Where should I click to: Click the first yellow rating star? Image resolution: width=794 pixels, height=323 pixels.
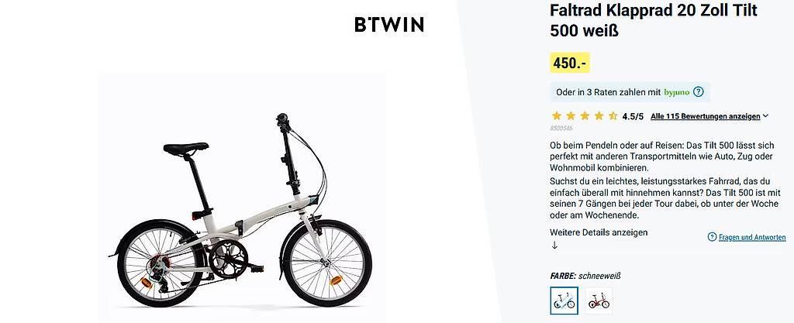557,116
